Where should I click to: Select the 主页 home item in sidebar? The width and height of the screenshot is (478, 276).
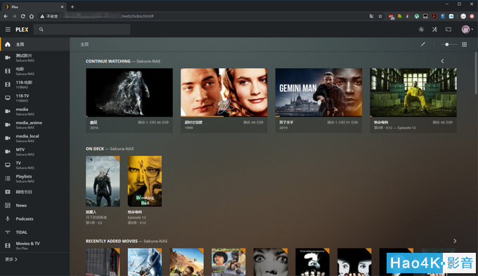[x=34, y=44]
